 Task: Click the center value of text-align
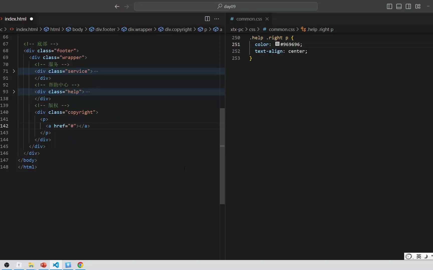pyautogui.click(x=296, y=51)
